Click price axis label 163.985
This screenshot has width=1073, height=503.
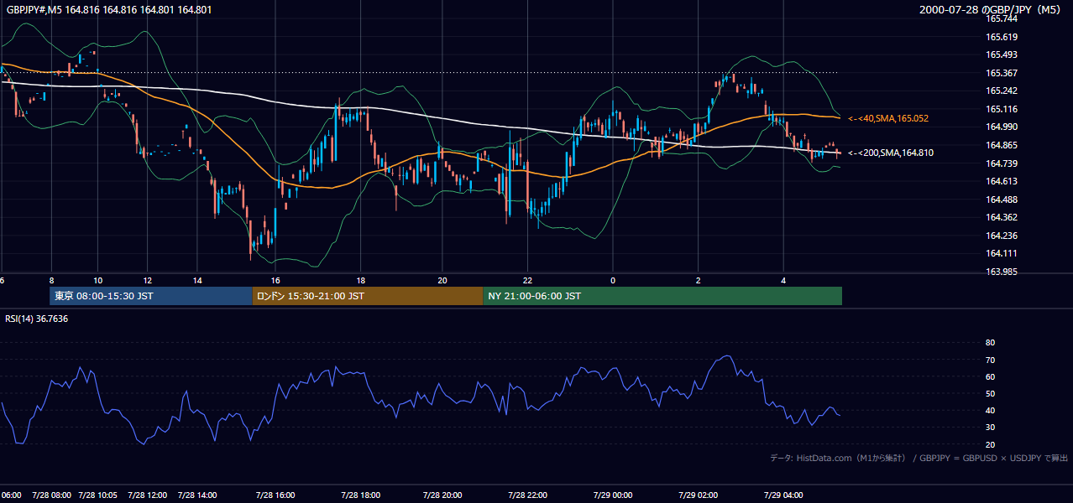[x=1001, y=272]
